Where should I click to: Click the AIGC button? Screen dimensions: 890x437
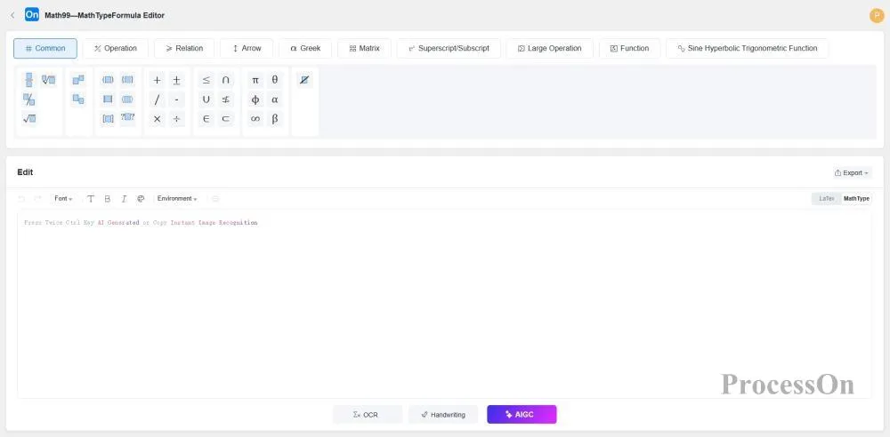click(522, 415)
